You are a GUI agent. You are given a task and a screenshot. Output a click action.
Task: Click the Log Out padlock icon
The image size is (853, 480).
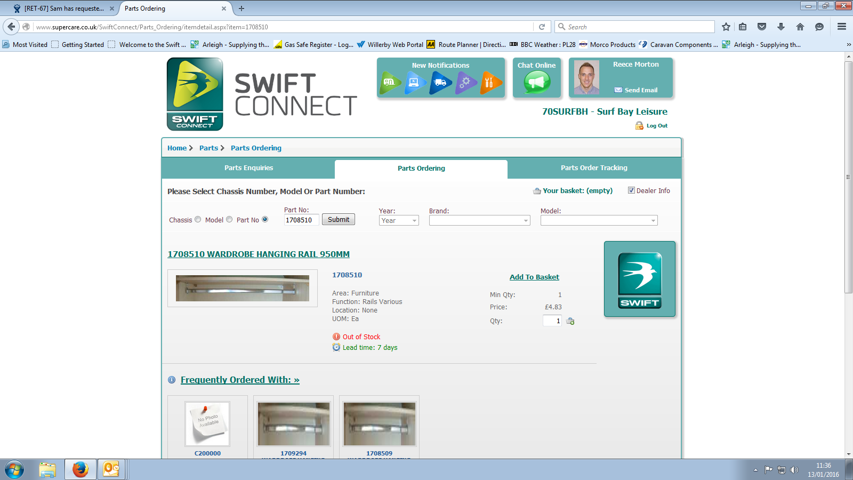click(639, 125)
